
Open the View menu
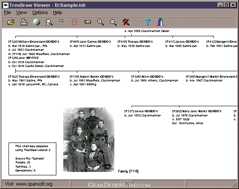[x=21, y=12]
